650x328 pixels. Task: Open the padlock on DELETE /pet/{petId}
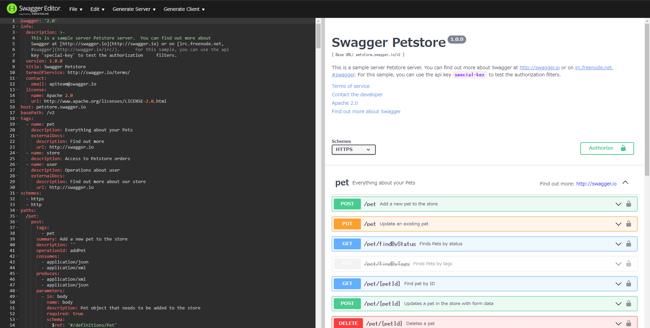click(x=629, y=323)
